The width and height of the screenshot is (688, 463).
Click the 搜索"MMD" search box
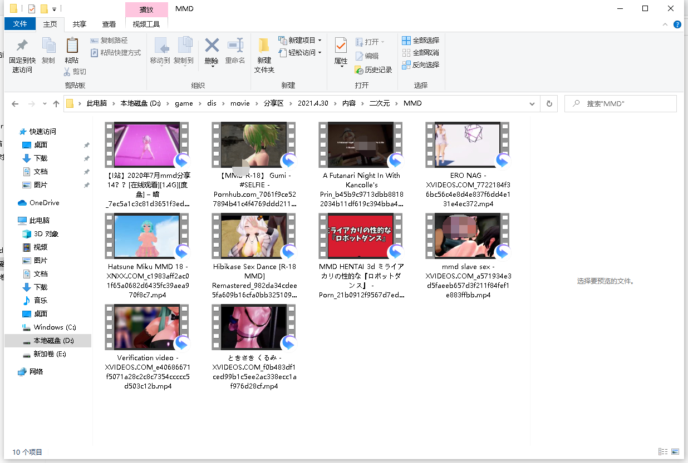620,104
